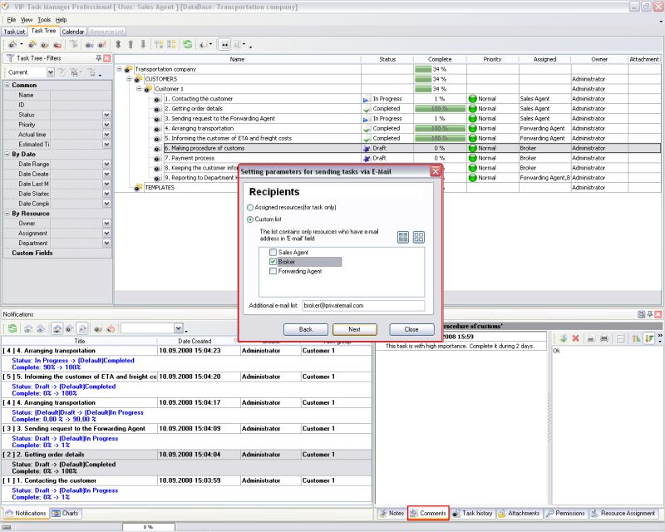Screen dimensions: 665x532
Task: Click the refresh icon in Notifications toolbar
Action: 12,328
